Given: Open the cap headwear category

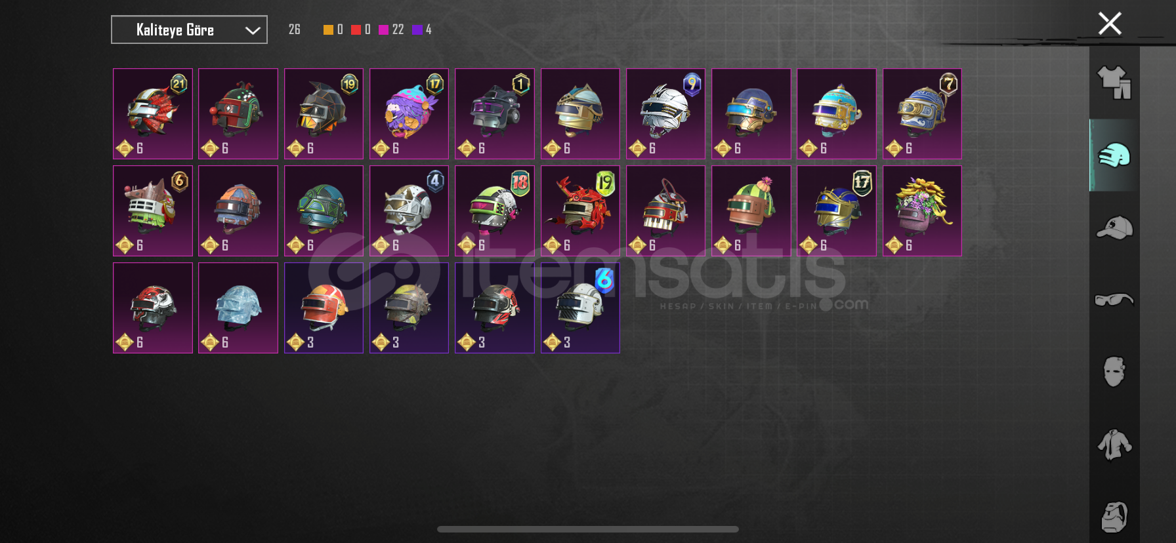Looking at the screenshot, I should click(1114, 228).
